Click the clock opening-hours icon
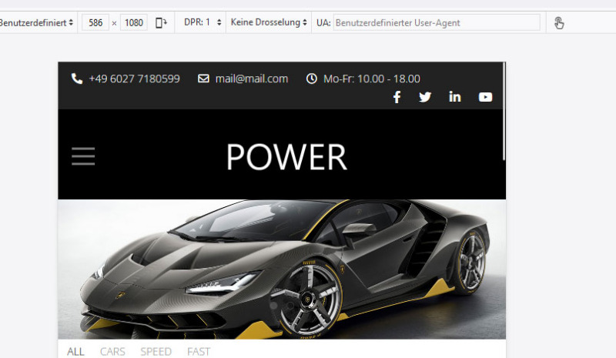Viewport: 616px width, 358px height. 312,79
